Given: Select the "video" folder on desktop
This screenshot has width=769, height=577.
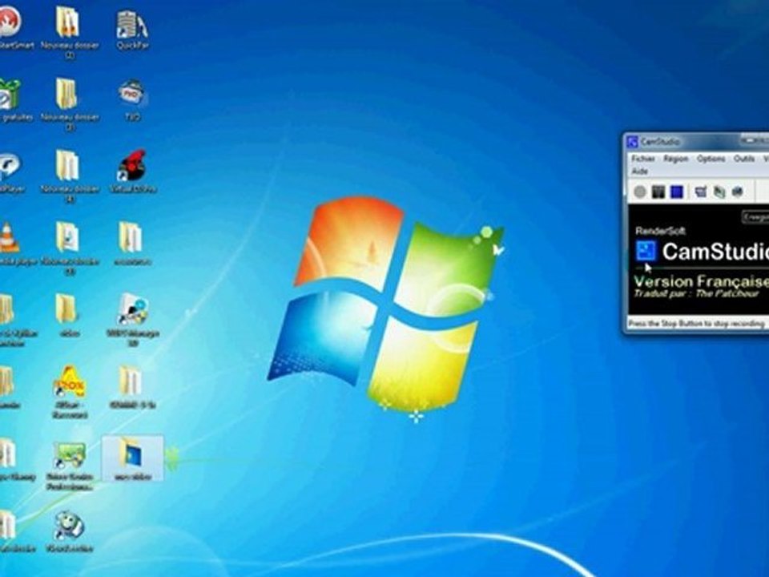Looking at the screenshot, I should point(67,315).
